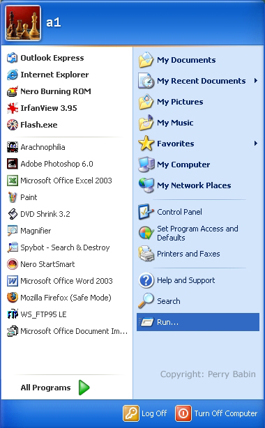Click the a1 user name
Viewport: 265px width, 428px height.
54,22
